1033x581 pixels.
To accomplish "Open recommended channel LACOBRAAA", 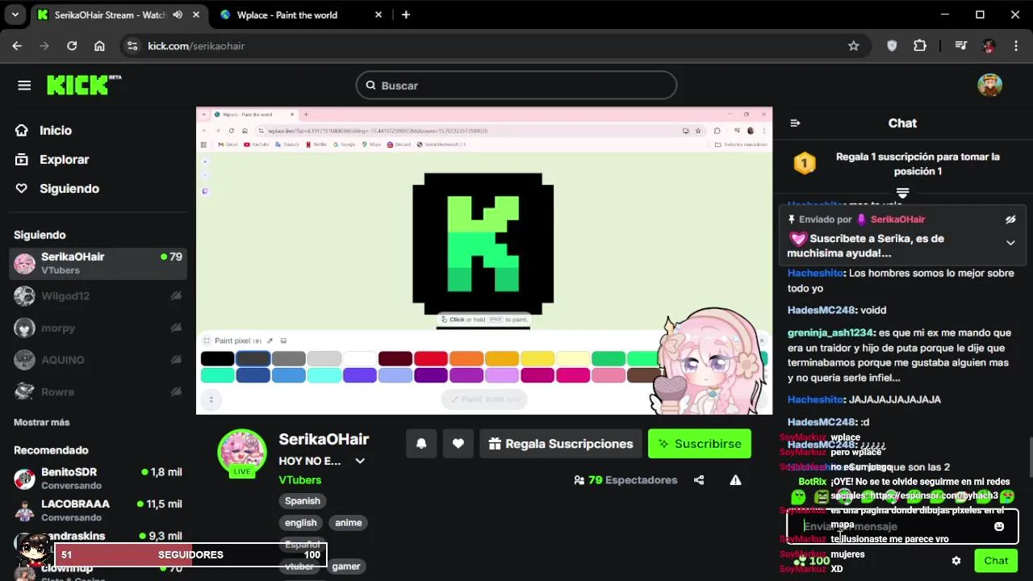I will [98, 510].
